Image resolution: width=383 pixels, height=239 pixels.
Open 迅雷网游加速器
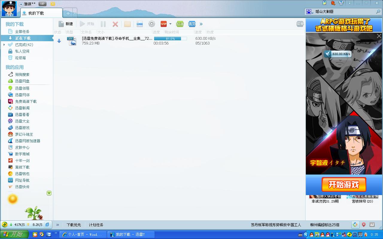(28, 141)
